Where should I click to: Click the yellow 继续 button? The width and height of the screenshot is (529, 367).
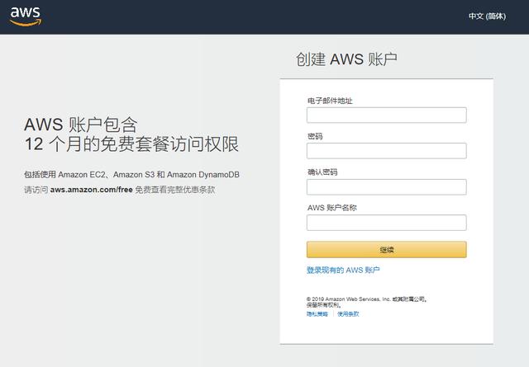(x=386, y=250)
